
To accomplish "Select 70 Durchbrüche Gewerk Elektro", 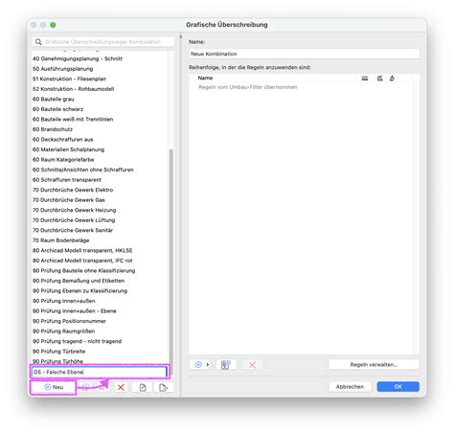I will coord(73,190).
